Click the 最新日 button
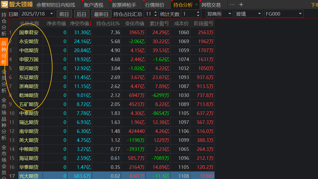This screenshot has width=318, height=179. [101, 14]
